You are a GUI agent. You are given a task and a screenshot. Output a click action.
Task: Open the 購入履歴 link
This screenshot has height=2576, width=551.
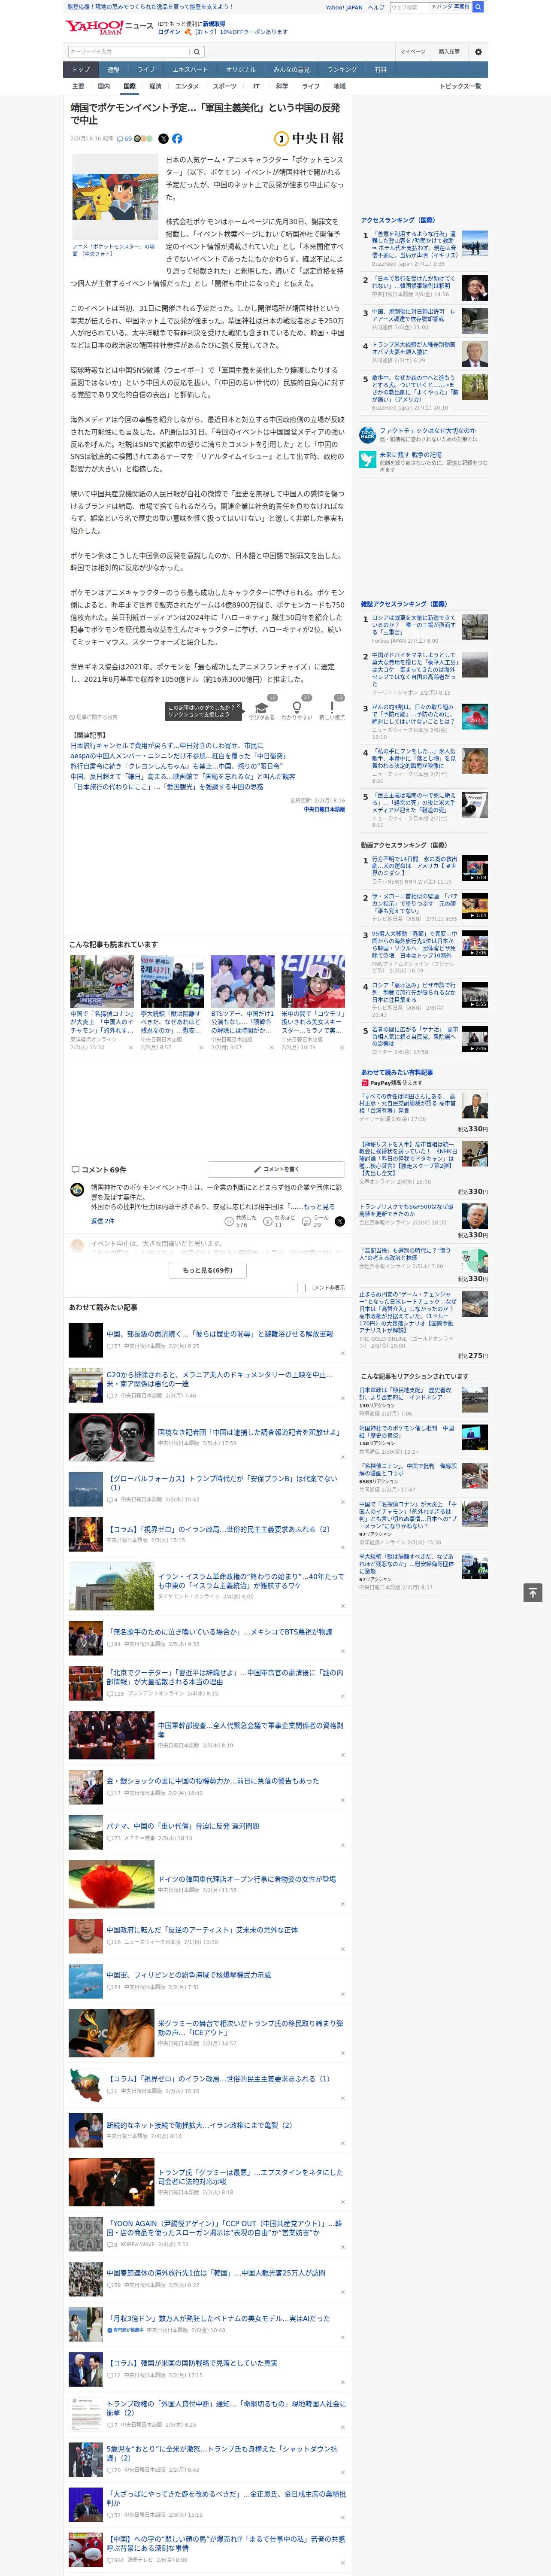[x=449, y=52]
